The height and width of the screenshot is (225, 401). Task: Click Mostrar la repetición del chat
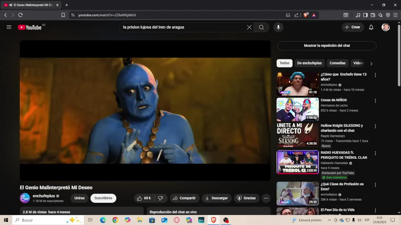point(327,46)
